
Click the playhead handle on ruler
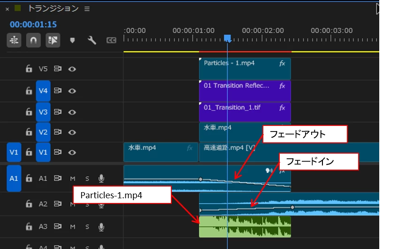227,39
